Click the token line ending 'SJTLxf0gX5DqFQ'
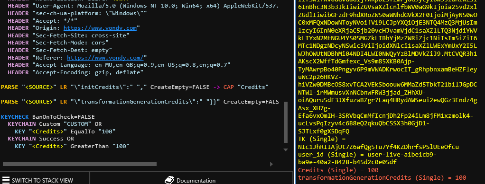 point(324,131)
